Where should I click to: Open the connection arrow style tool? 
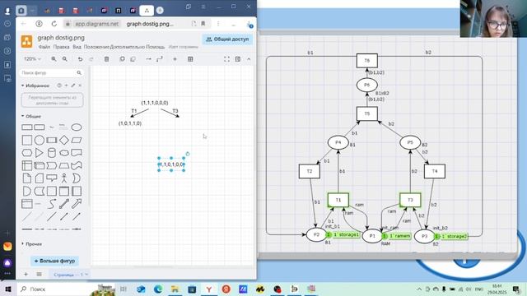coord(148,59)
